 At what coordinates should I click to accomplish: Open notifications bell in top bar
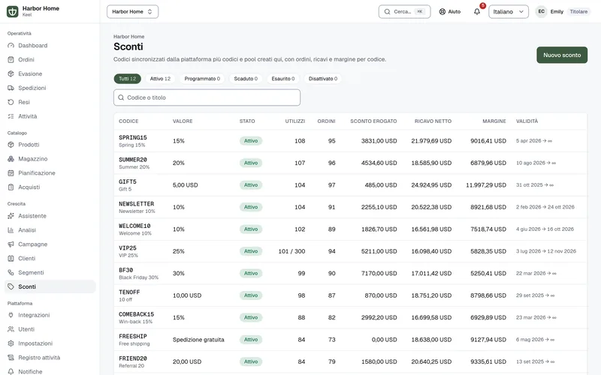tap(477, 11)
